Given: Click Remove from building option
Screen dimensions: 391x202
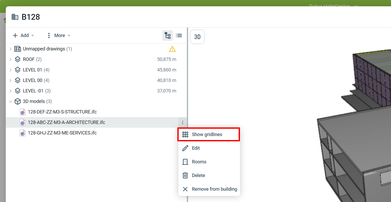Looking at the screenshot, I should (x=214, y=189).
